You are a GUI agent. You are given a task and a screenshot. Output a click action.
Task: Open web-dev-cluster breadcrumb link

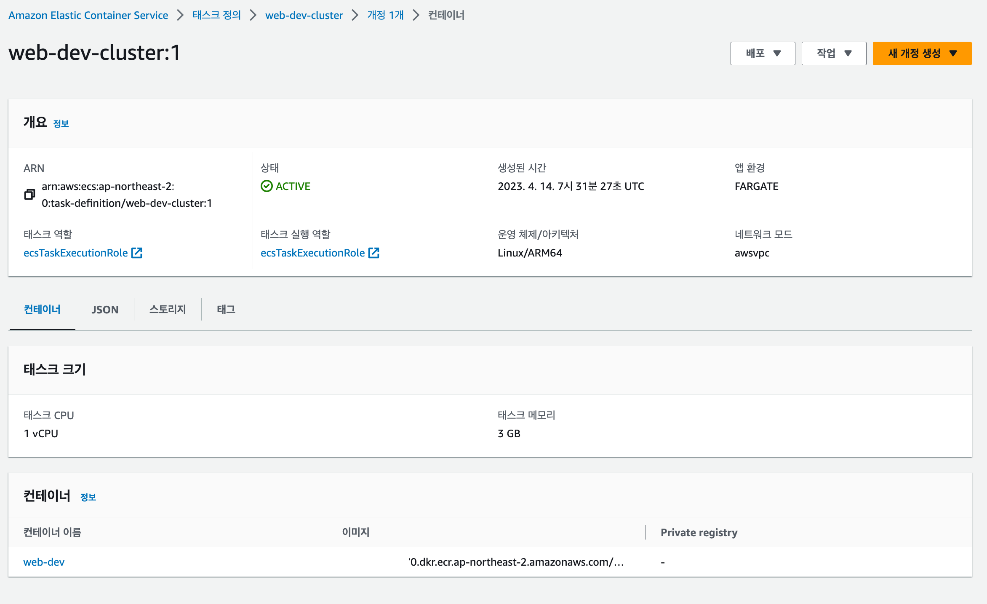pyautogui.click(x=304, y=15)
